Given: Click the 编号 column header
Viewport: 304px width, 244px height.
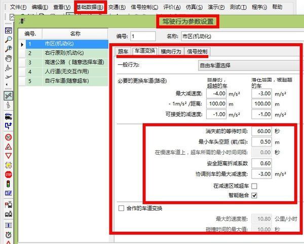Looking at the screenshot, I should click(x=30, y=34).
